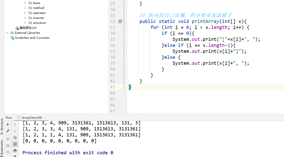Expand External Libraries node
The image size is (284, 157).
(7, 33)
